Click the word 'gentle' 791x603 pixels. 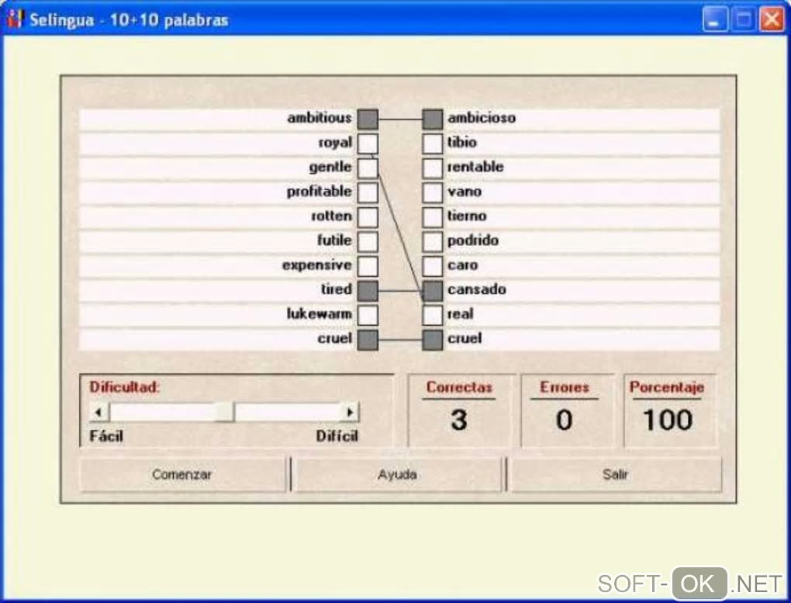click(x=330, y=167)
